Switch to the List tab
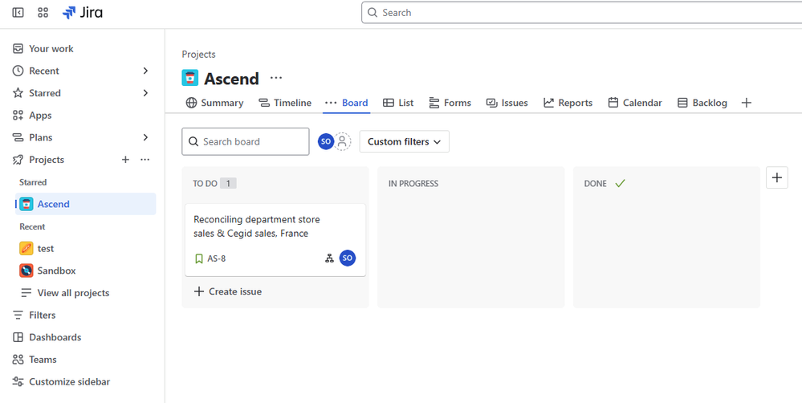 [x=398, y=103]
